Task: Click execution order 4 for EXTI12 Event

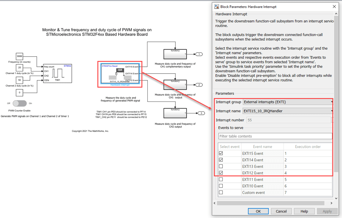Action: coord(308,173)
